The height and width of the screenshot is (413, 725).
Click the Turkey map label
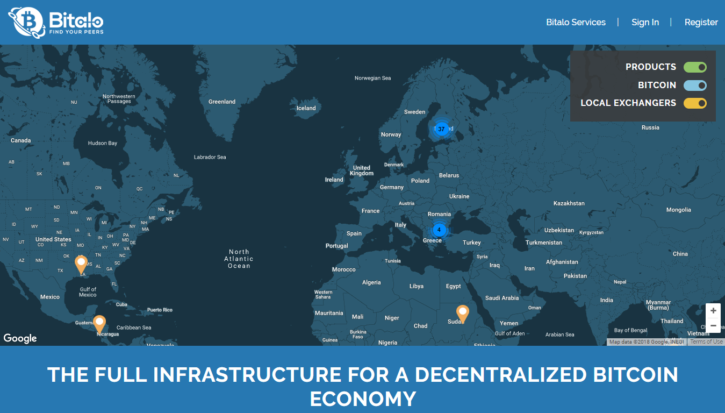472,243
